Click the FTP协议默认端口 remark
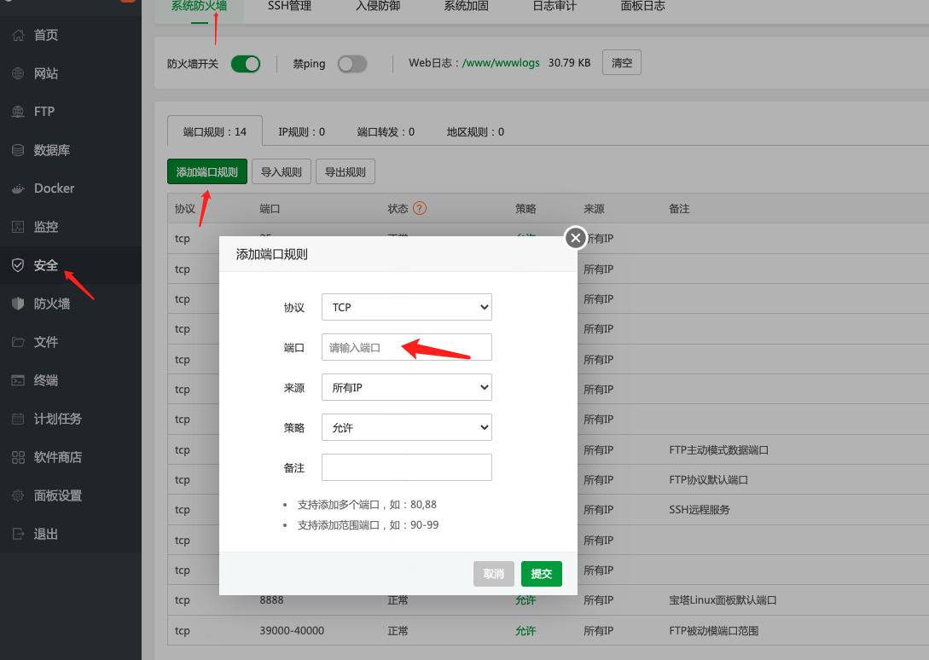 click(708, 480)
